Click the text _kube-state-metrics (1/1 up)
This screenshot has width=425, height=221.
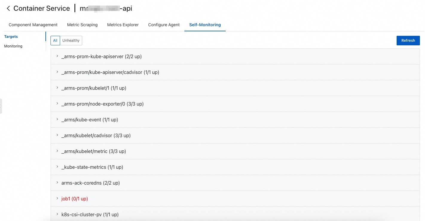pos(92,167)
